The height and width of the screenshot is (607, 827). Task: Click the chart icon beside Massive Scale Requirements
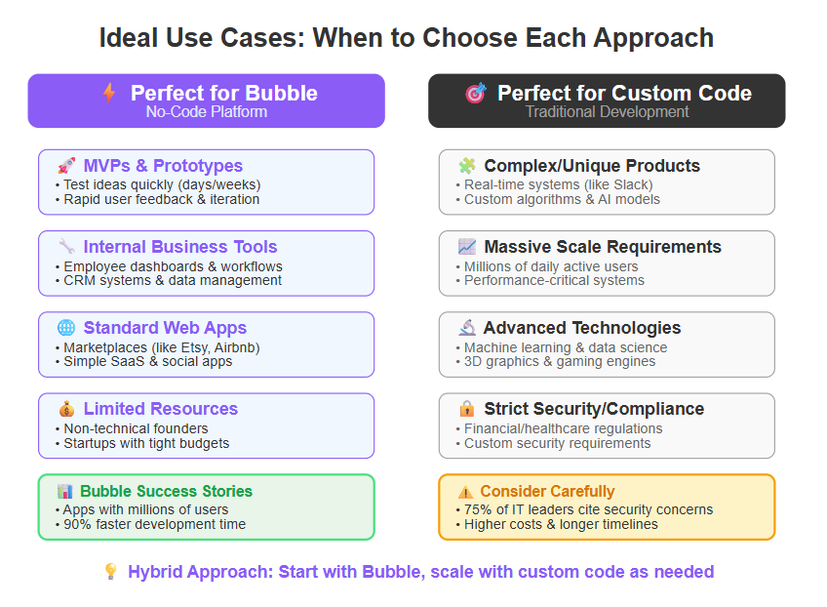pyautogui.click(x=467, y=247)
